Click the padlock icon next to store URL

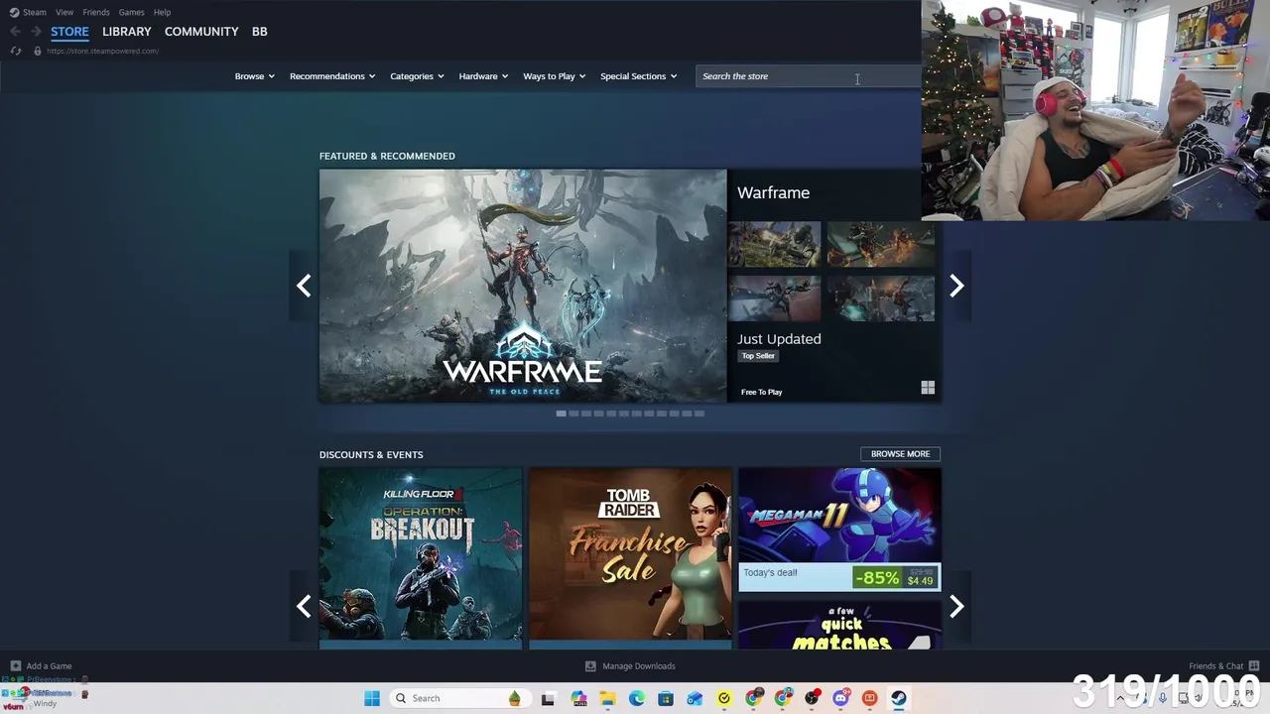pyautogui.click(x=38, y=51)
